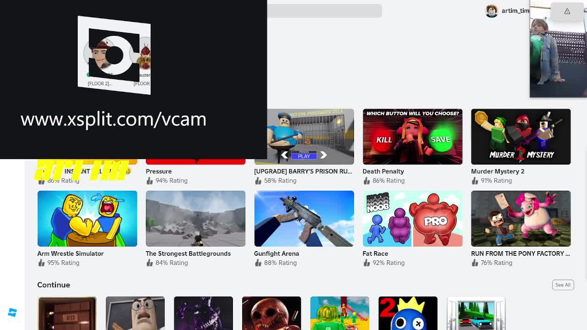This screenshot has width=587, height=330.
Task: Click the right arrow on Barry's Prison Run thumbnail
Action: click(323, 155)
